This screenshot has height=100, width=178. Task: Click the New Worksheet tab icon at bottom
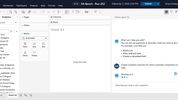(x=21, y=95)
